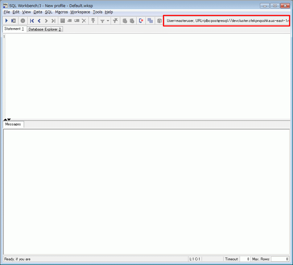Click the delete row X icon
Viewport: 293px width, 265px height.
[x=84, y=21]
